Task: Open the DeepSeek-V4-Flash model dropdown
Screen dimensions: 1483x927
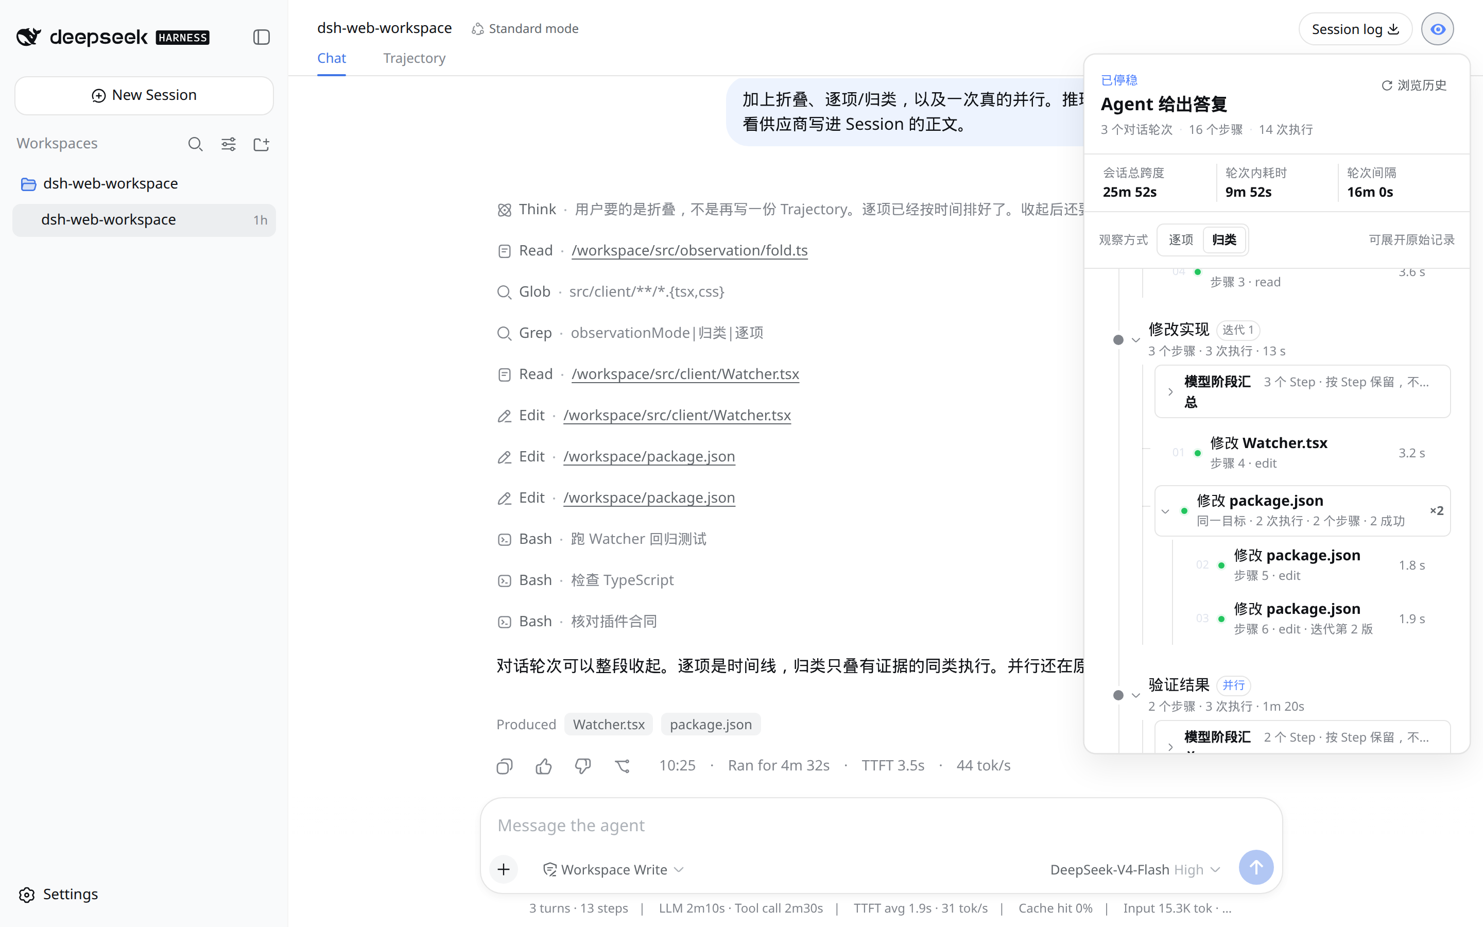Action: (1135, 869)
